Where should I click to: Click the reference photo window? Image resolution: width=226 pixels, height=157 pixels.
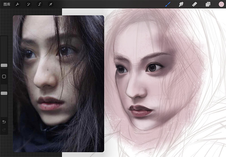pos(58,84)
